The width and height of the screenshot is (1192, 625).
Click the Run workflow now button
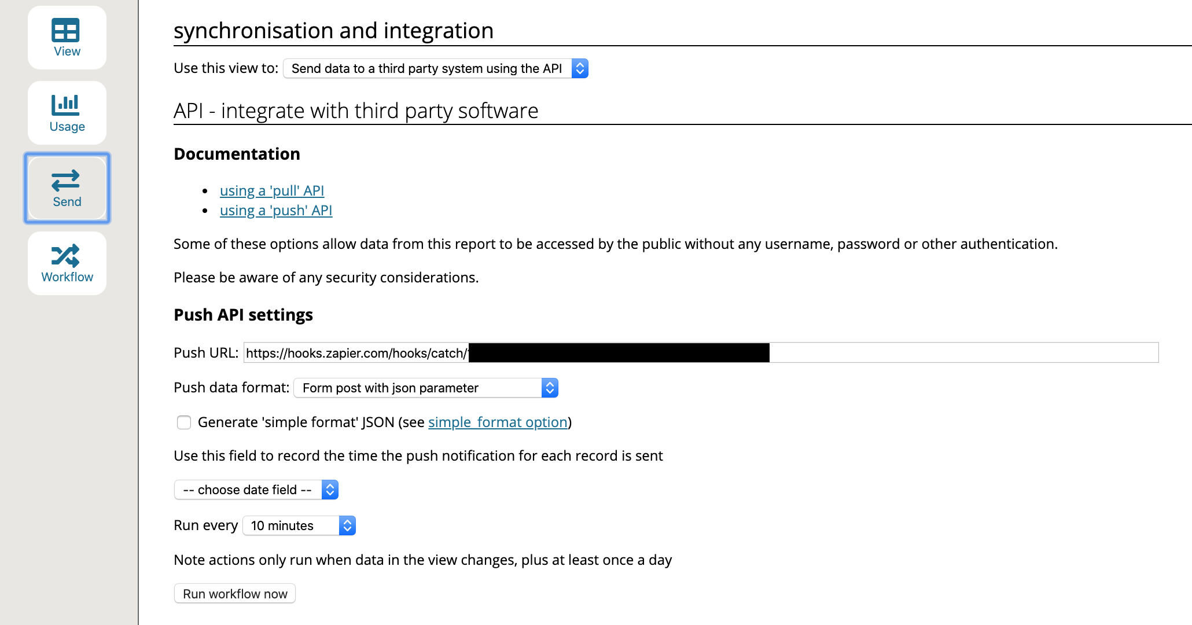click(235, 594)
